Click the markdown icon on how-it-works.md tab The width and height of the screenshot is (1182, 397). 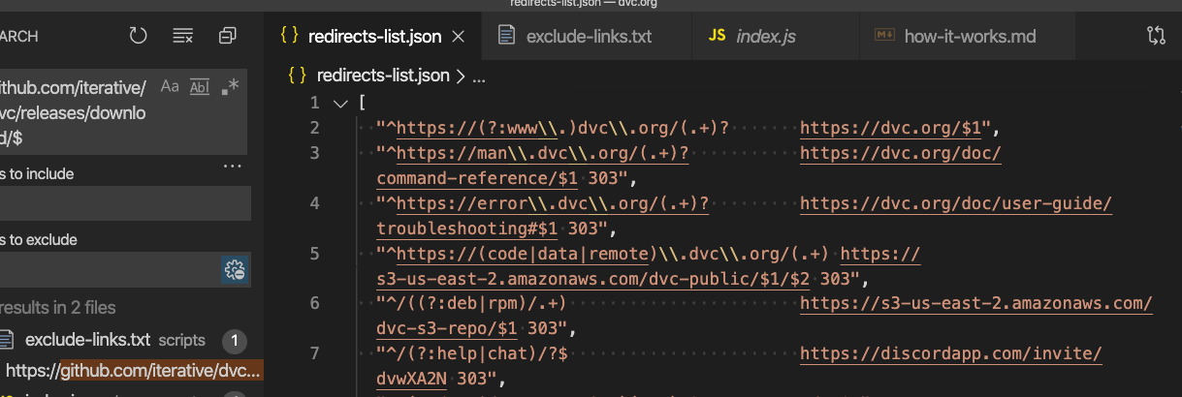(x=884, y=37)
